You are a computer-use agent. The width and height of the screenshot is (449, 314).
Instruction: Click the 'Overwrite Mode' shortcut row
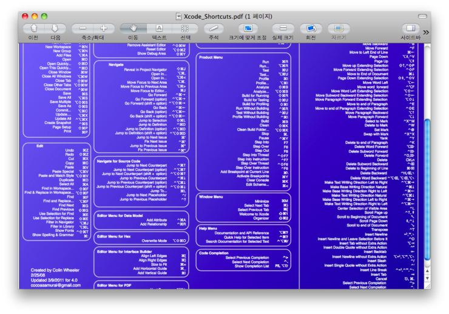164,241
